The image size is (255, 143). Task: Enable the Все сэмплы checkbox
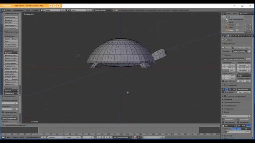pos(223,92)
